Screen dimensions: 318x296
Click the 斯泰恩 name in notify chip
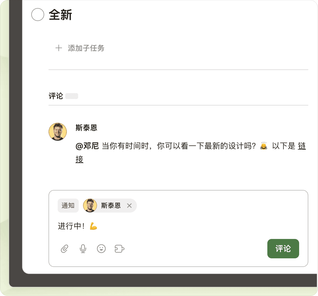tap(111, 206)
